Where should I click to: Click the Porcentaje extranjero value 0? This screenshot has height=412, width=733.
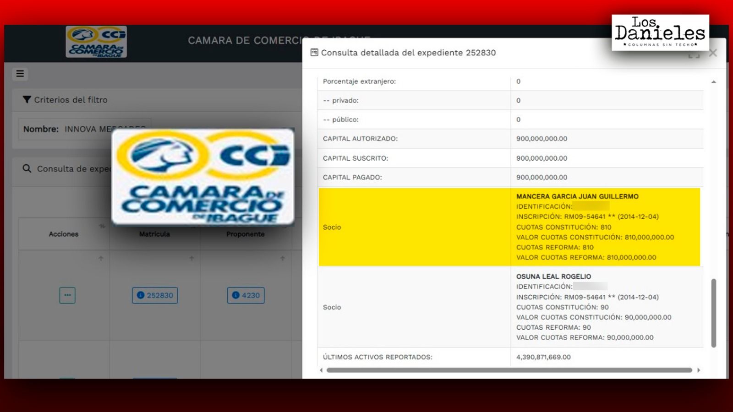click(x=518, y=81)
